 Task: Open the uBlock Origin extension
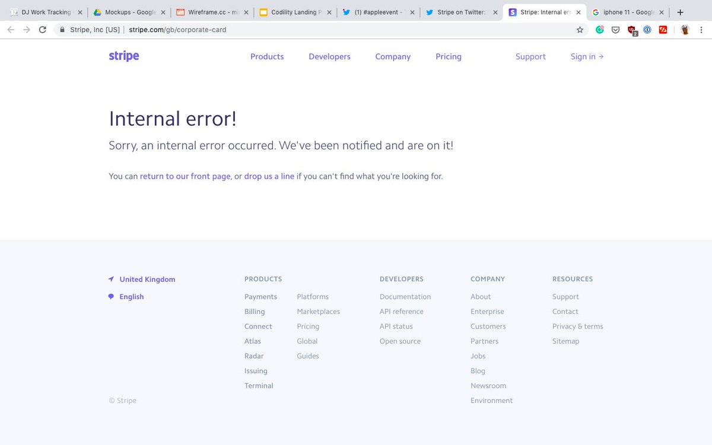(x=632, y=30)
